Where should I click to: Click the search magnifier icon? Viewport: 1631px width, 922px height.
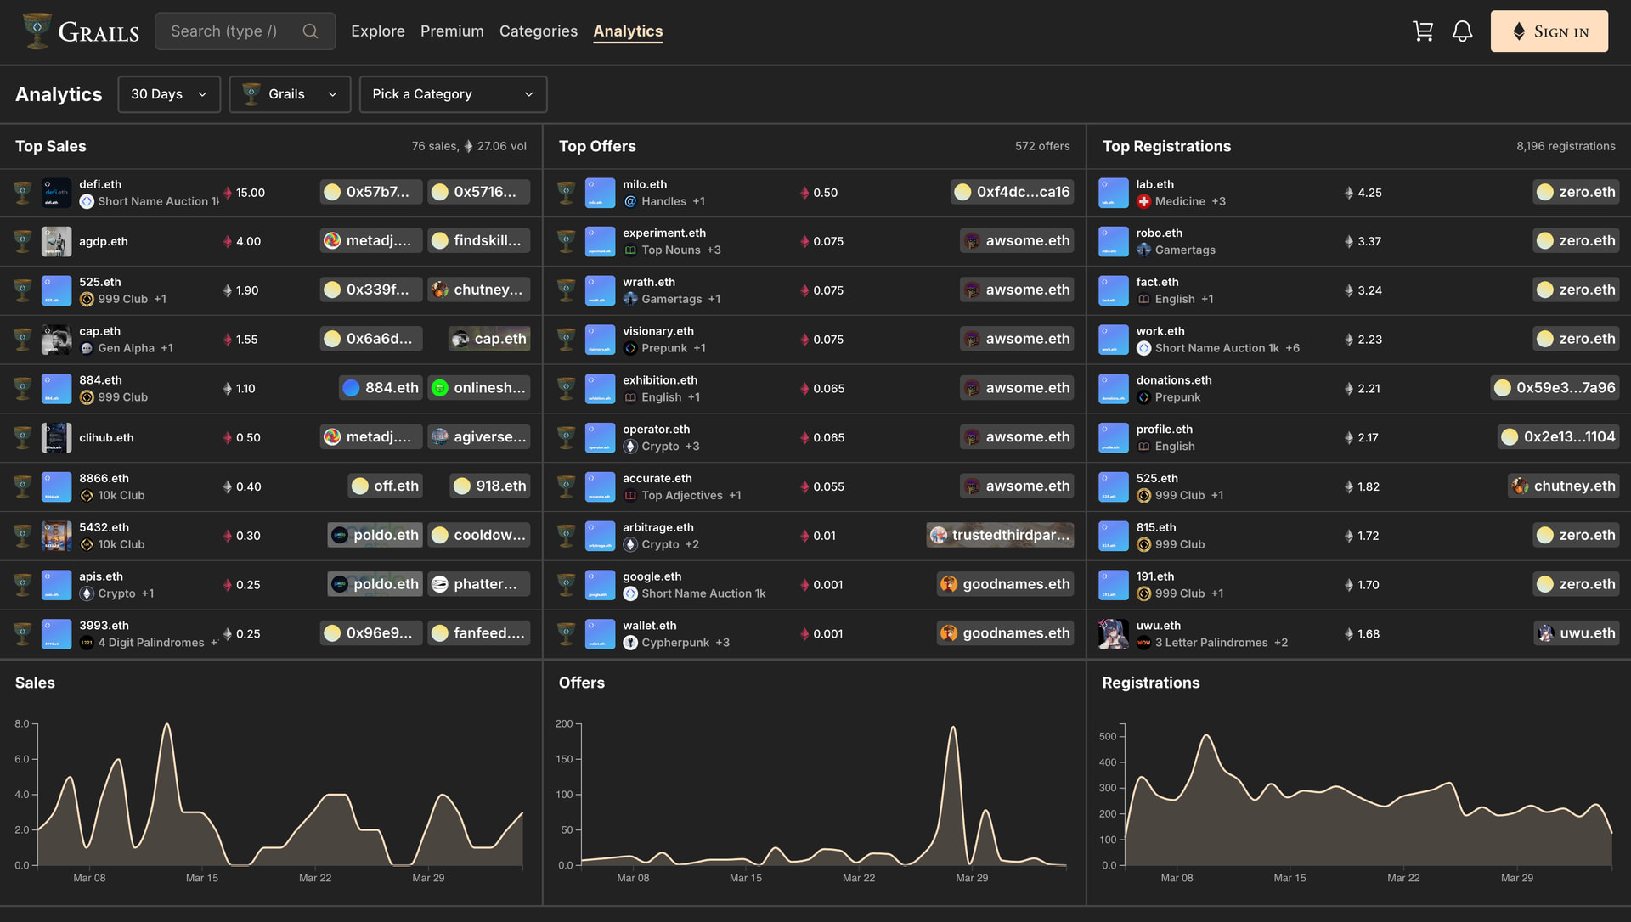[x=310, y=31]
